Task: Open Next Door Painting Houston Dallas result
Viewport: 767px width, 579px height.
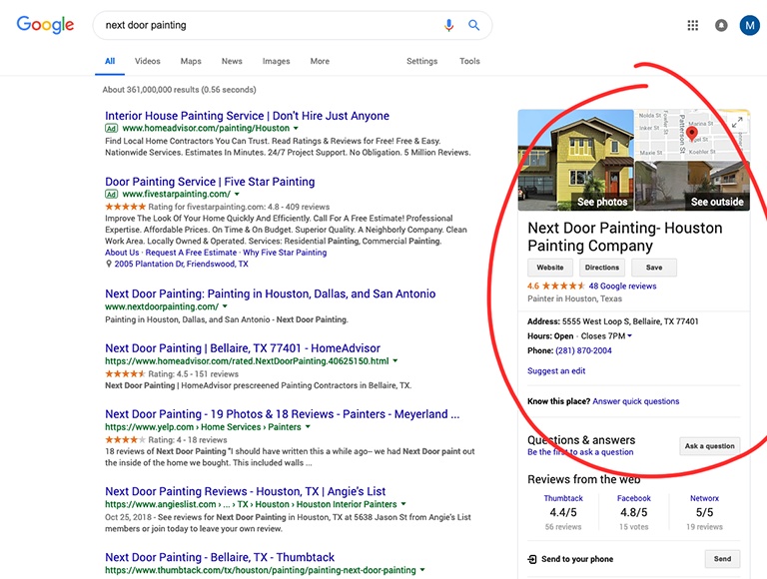Action: point(270,293)
